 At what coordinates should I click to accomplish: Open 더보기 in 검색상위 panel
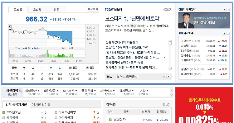166,105
